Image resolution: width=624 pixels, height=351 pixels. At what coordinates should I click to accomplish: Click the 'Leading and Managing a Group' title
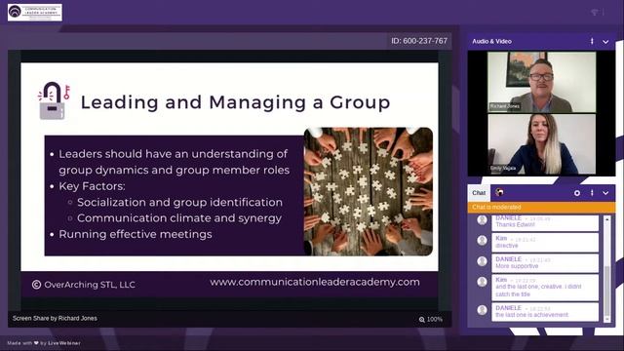[236, 102]
